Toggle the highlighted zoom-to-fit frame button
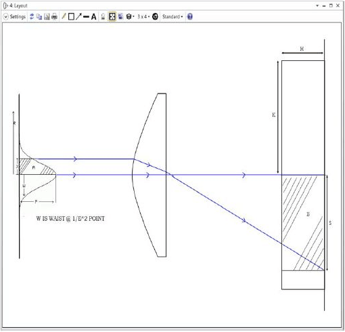345x332 pixels. click(112, 17)
